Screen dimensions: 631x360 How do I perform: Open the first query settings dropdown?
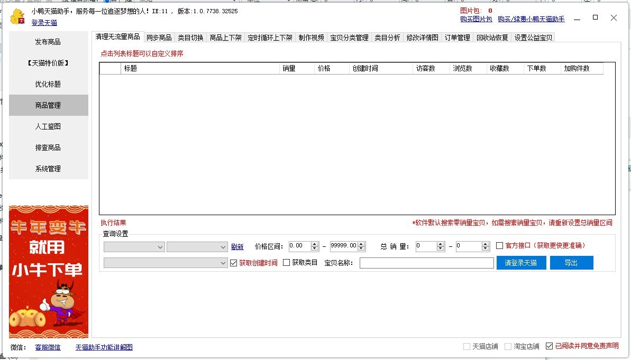point(134,247)
